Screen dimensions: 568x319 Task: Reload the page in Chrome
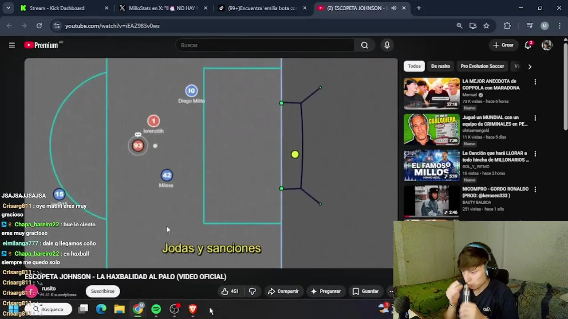coord(39,26)
